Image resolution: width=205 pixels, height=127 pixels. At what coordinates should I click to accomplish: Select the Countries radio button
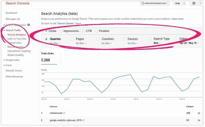98,39
